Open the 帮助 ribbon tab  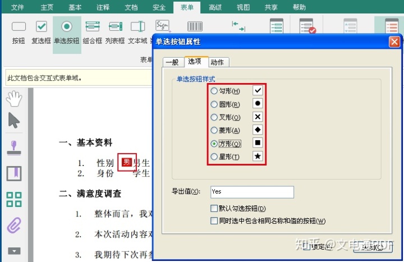[299, 7]
